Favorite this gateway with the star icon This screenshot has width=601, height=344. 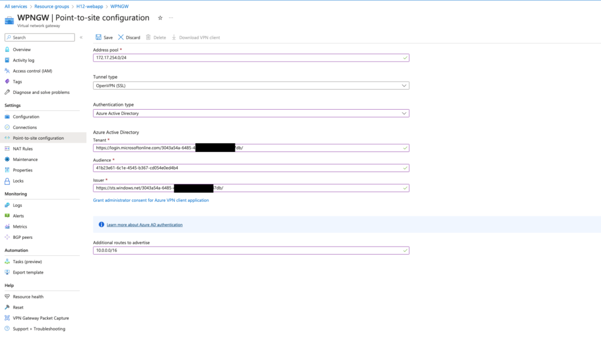[160, 18]
